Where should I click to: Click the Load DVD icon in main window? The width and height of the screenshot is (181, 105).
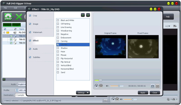click(x=8, y=17)
